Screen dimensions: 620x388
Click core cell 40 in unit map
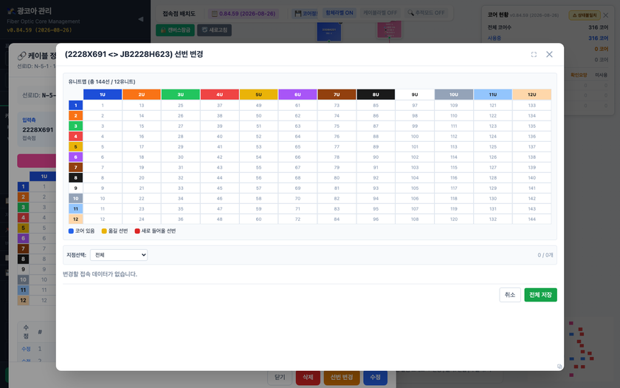tap(219, 136)
